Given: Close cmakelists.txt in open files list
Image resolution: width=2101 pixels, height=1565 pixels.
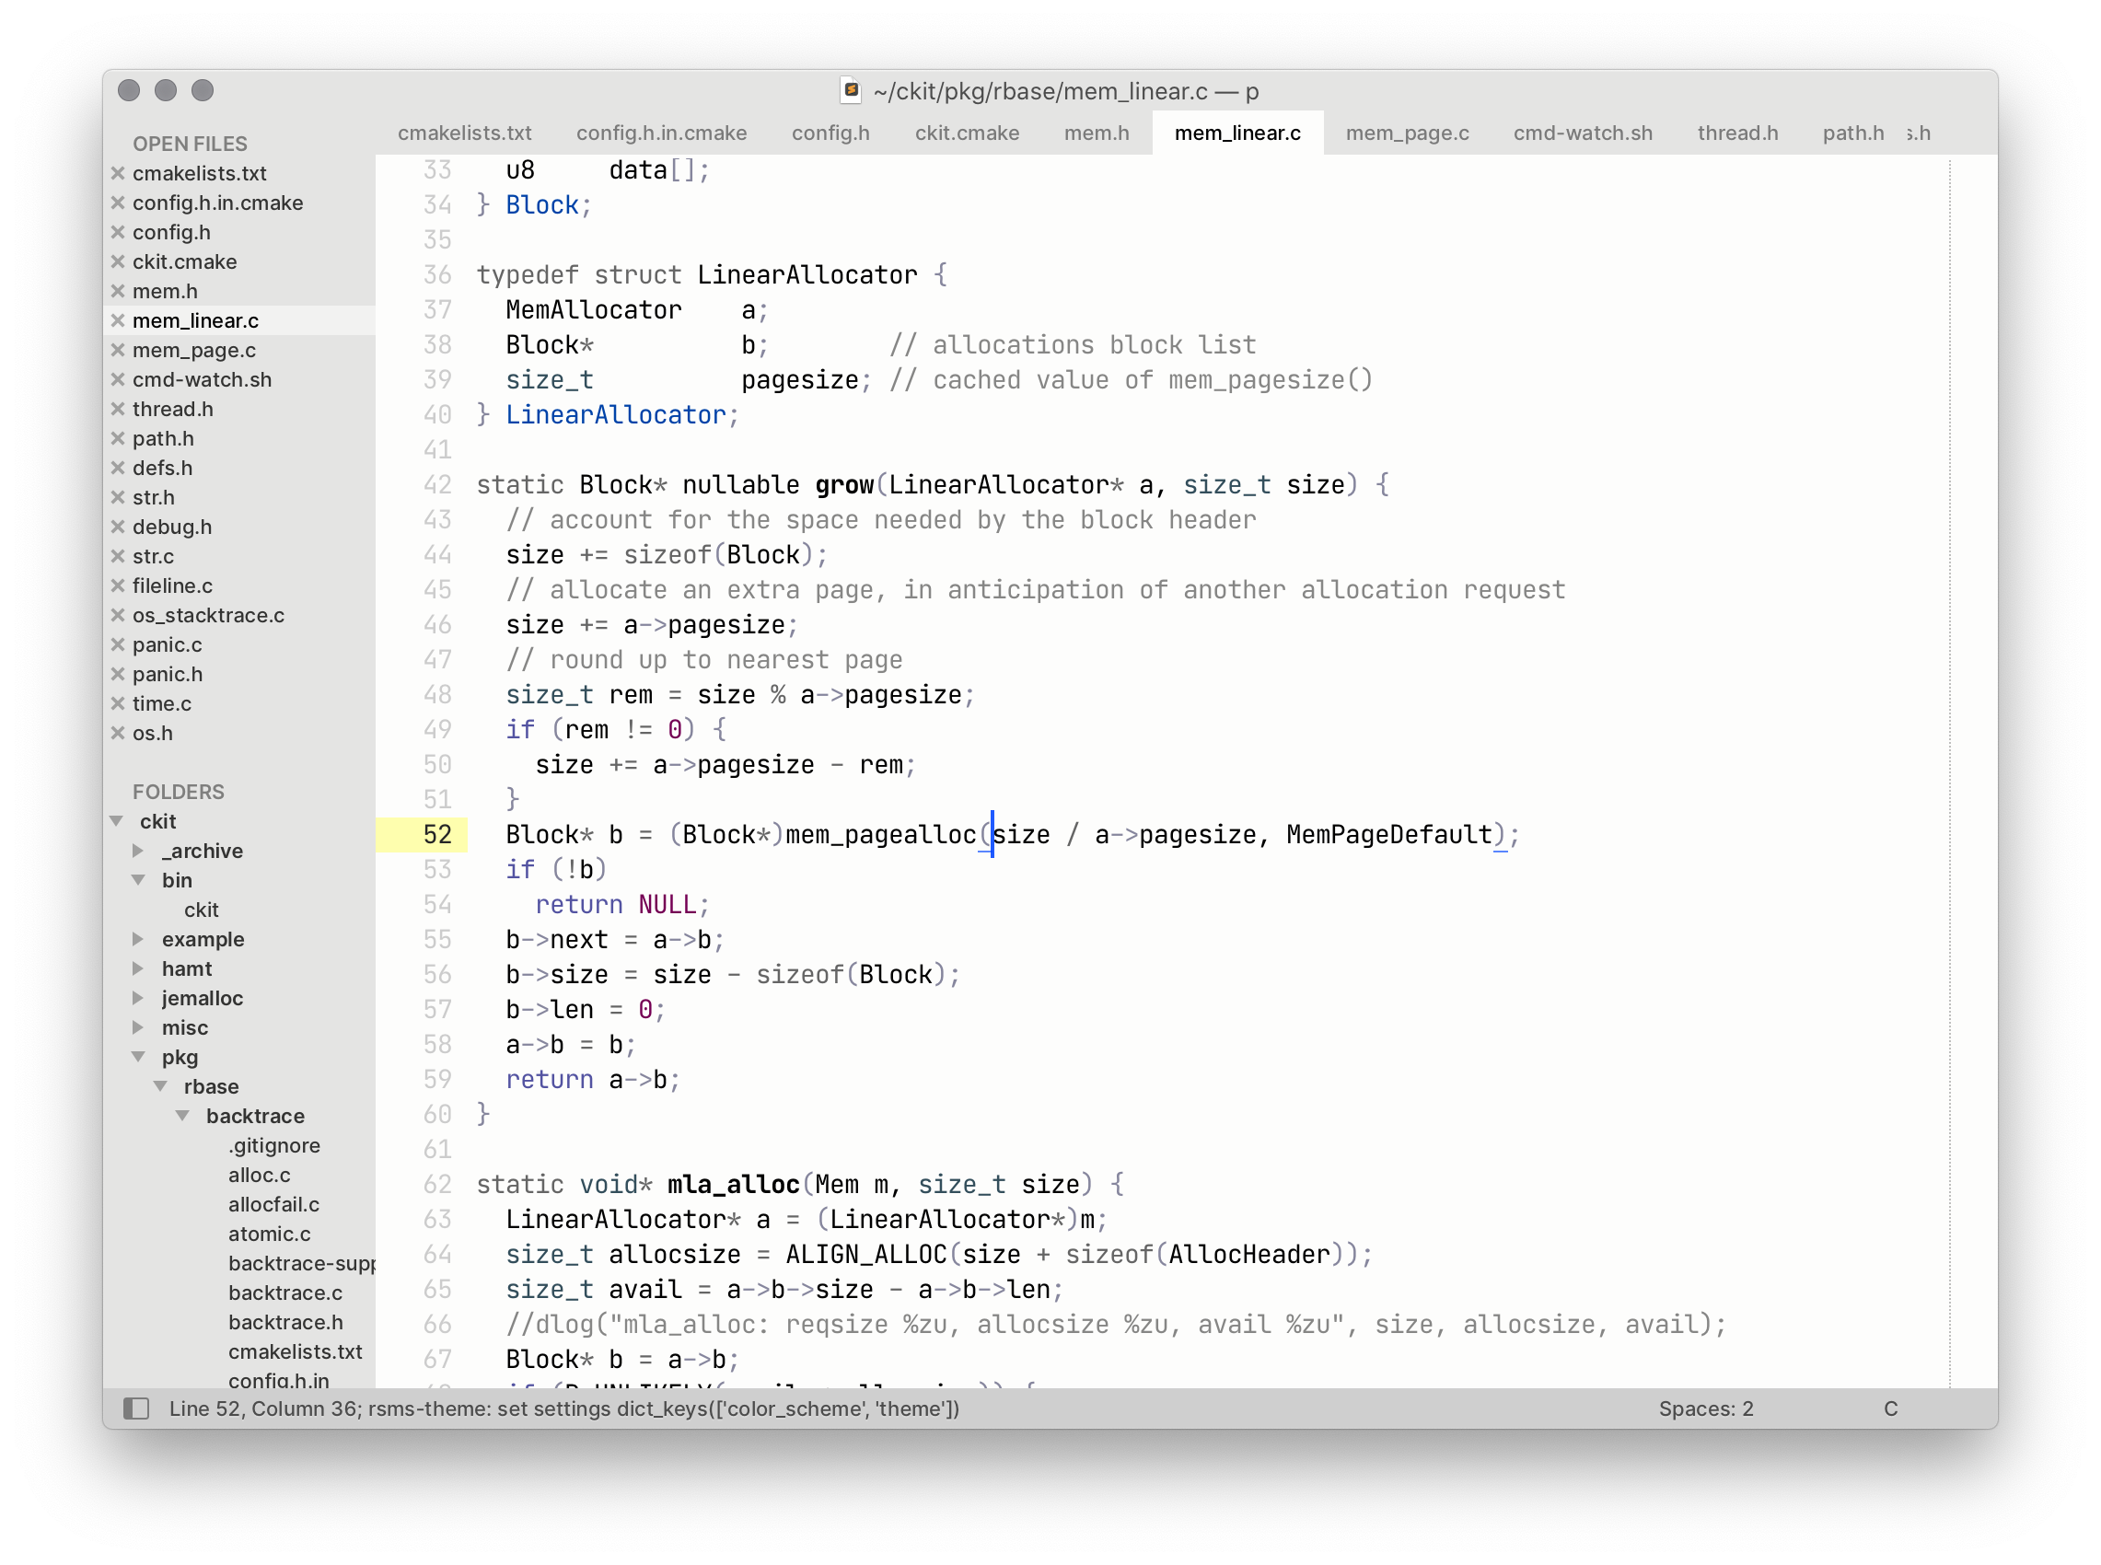Looking at the screenshot, I should pos(119,173).
